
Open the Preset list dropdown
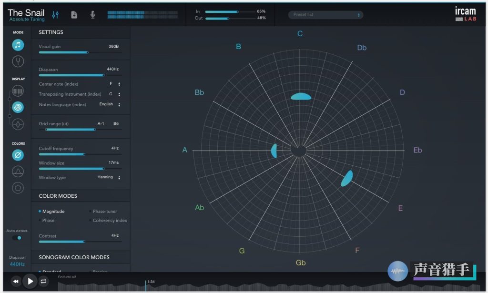(325, 14)
